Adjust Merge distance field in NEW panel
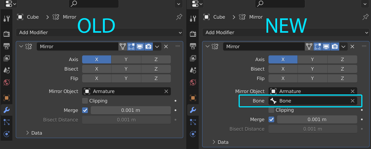371x149 pixels. [317, 119]
